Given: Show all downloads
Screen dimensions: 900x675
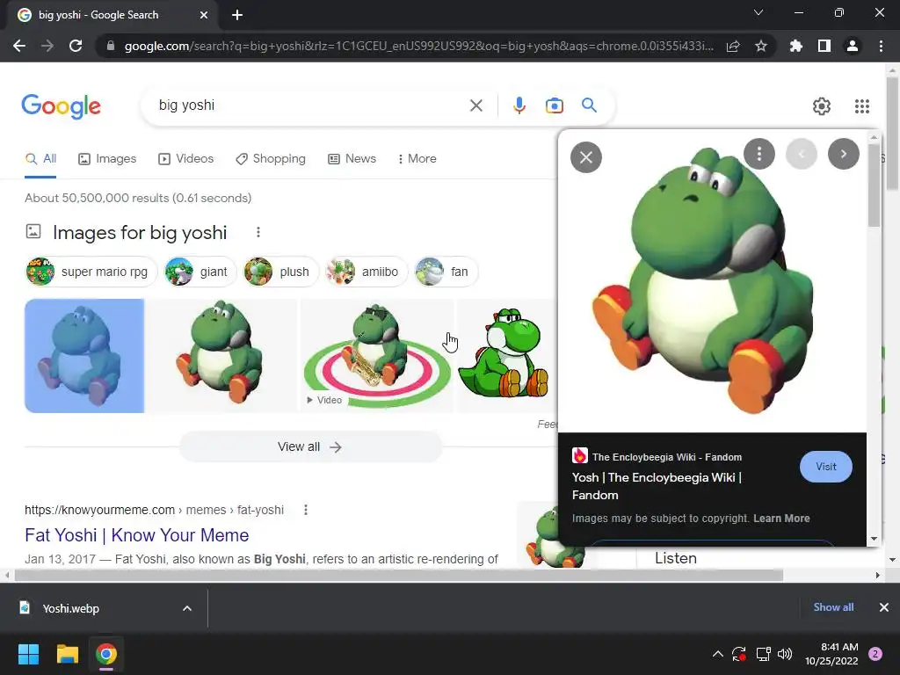Looking at the screenshot, I should pos(833,607).
